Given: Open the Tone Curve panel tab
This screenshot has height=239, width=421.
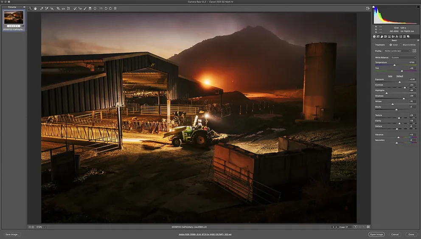Looking at the screenshot, I should coord(378,37).
